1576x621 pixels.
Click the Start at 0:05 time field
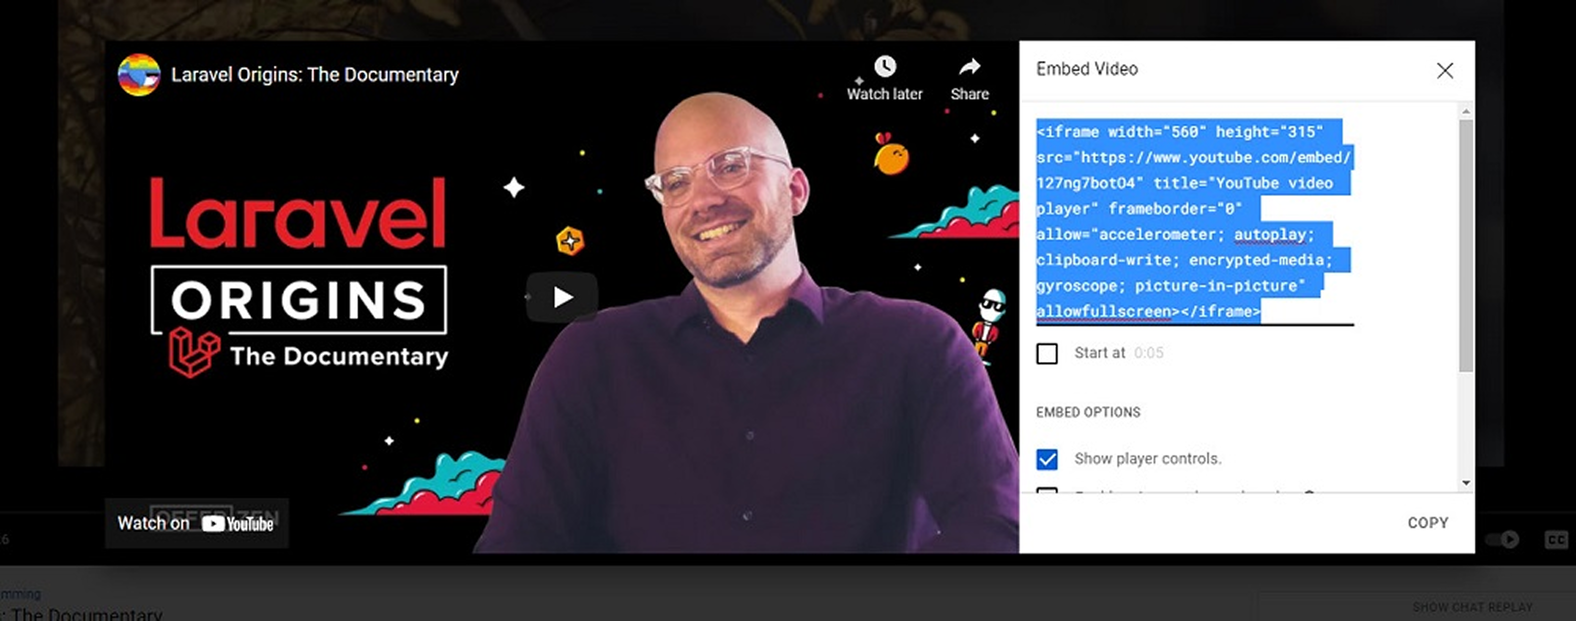[x=1148, y=353]
